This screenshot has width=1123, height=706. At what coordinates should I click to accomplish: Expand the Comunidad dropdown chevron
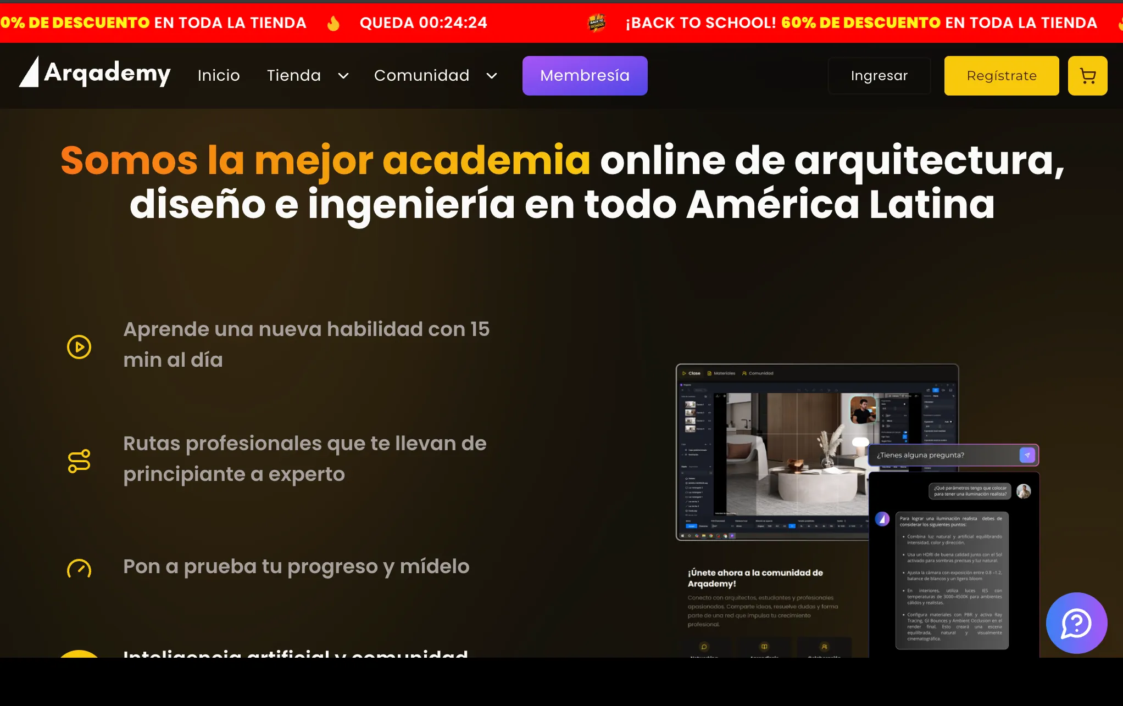492,76
